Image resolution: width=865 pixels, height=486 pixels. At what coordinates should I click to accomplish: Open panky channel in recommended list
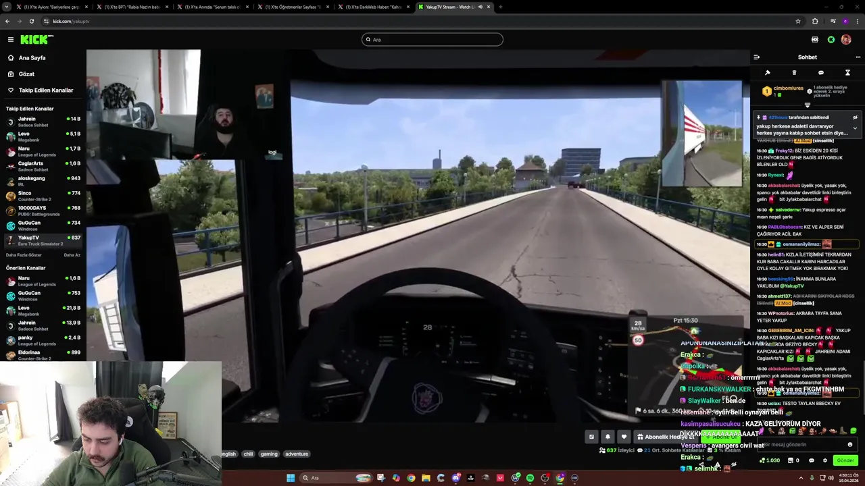43,340
